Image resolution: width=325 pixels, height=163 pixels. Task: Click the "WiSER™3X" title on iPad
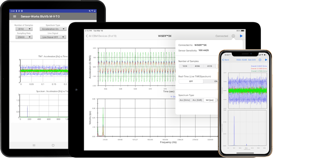click(165, 36)
